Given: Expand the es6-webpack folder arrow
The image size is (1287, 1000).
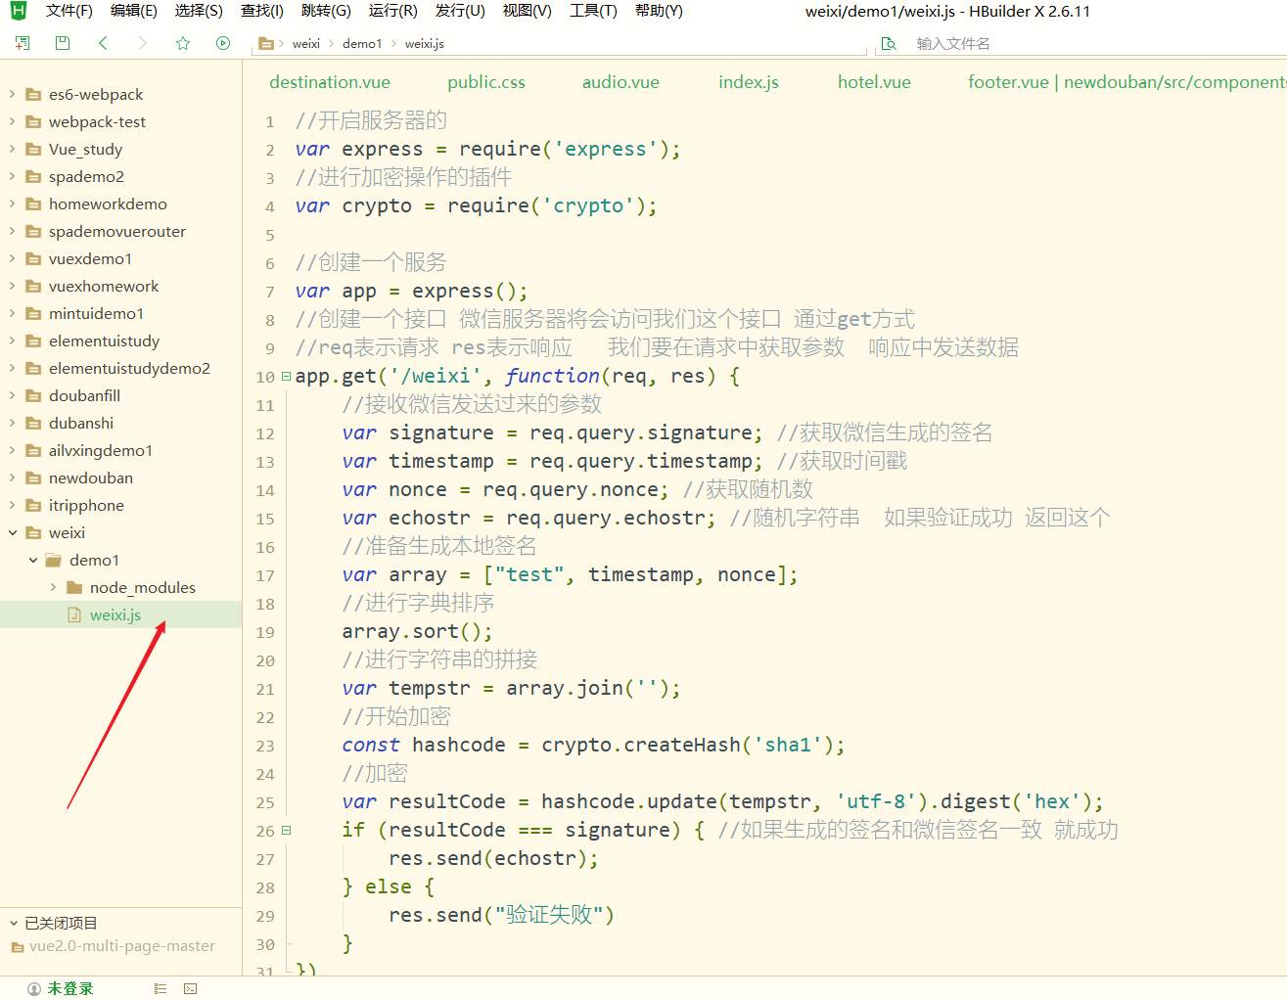Looking at the screenshot, I should click(x=12, y=95).
